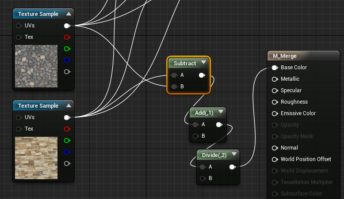The height and width of the screenshot is (199, 344).
Task: Click the alpha output pin of the pebble Texture Sample
Action: pyautogui.click(x=67, y=71)
